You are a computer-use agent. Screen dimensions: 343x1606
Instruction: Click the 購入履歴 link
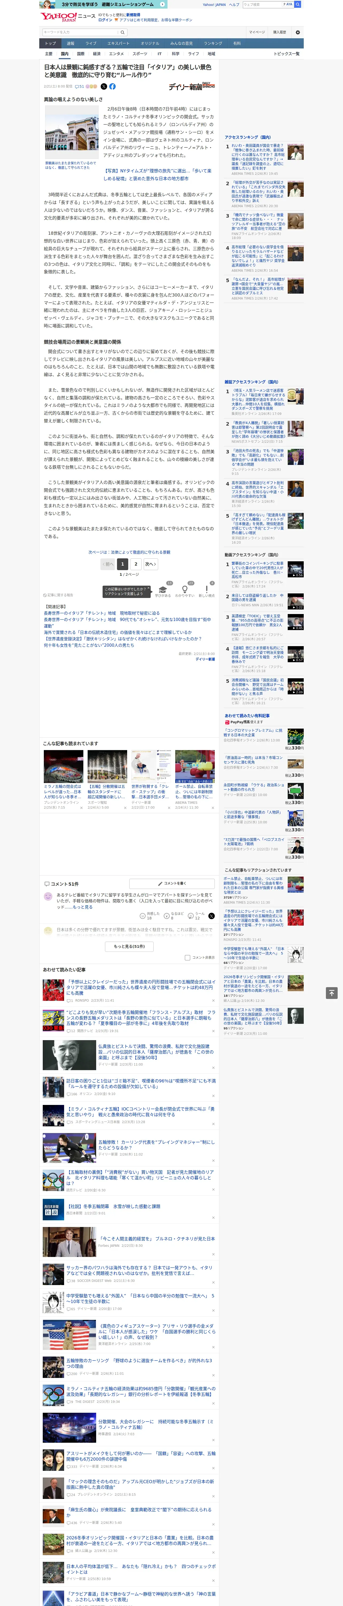pyautogui.click(x=279, y=32)
